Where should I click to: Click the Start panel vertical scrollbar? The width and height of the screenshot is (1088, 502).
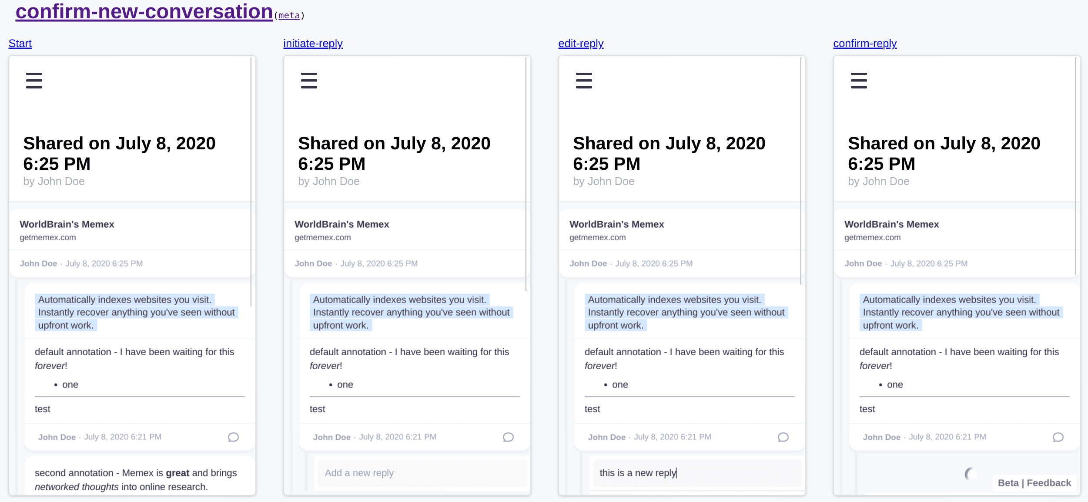251,174
